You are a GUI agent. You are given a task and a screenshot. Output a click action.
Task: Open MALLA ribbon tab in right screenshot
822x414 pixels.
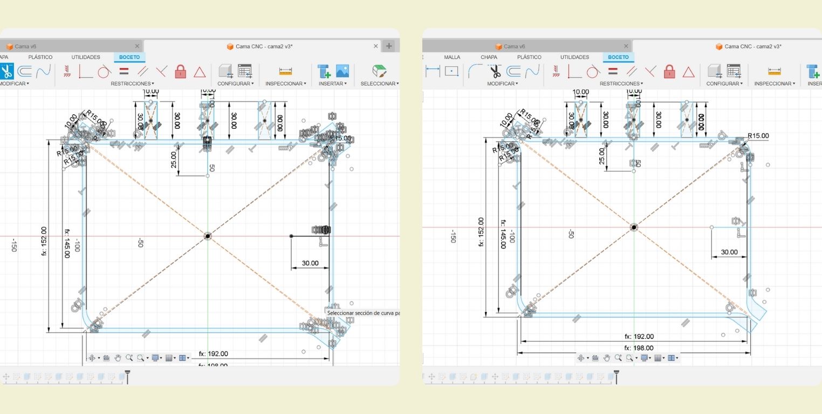point(452,57)
